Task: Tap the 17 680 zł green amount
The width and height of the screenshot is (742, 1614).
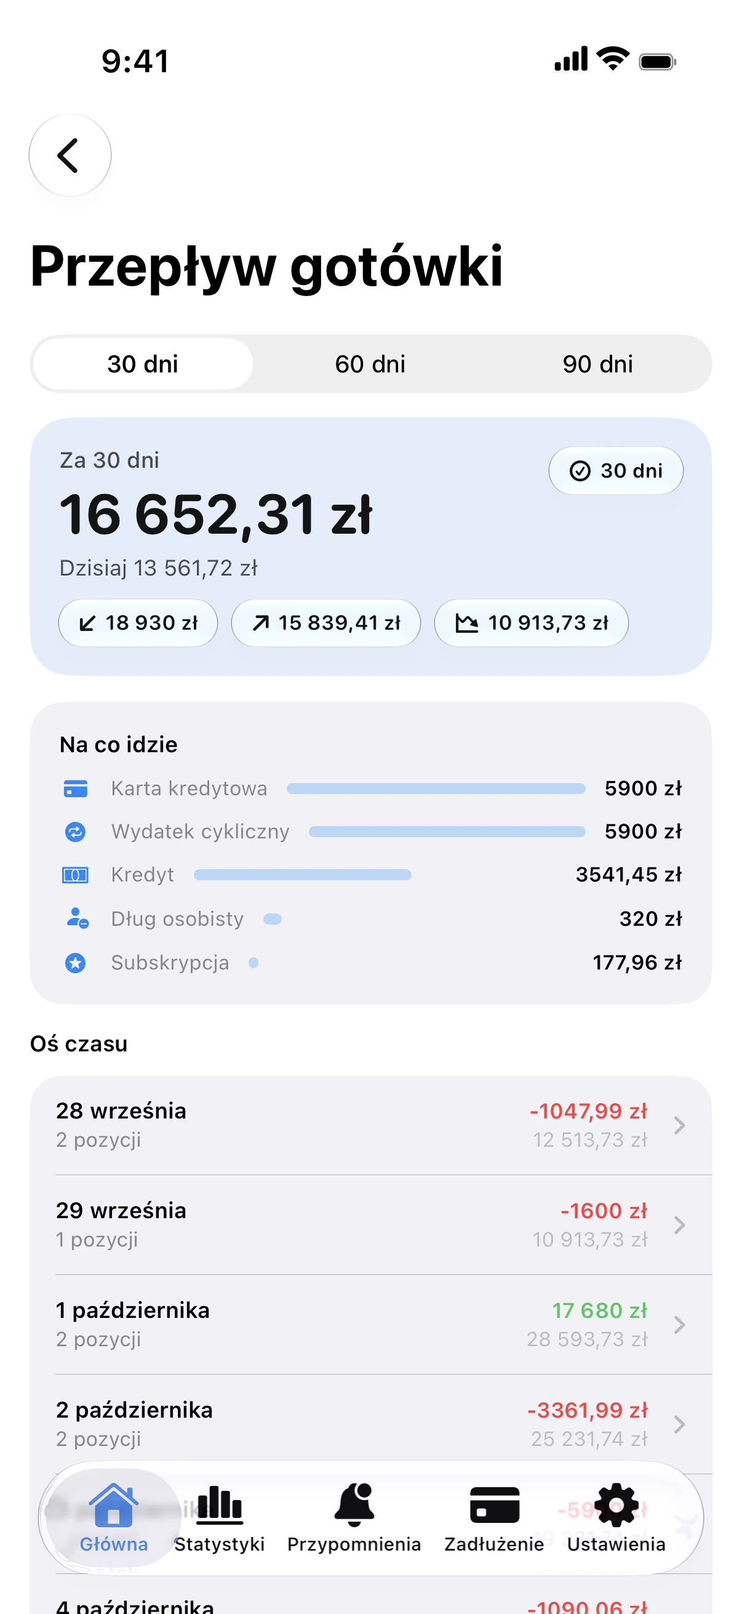Action: tap(599, 1310)
